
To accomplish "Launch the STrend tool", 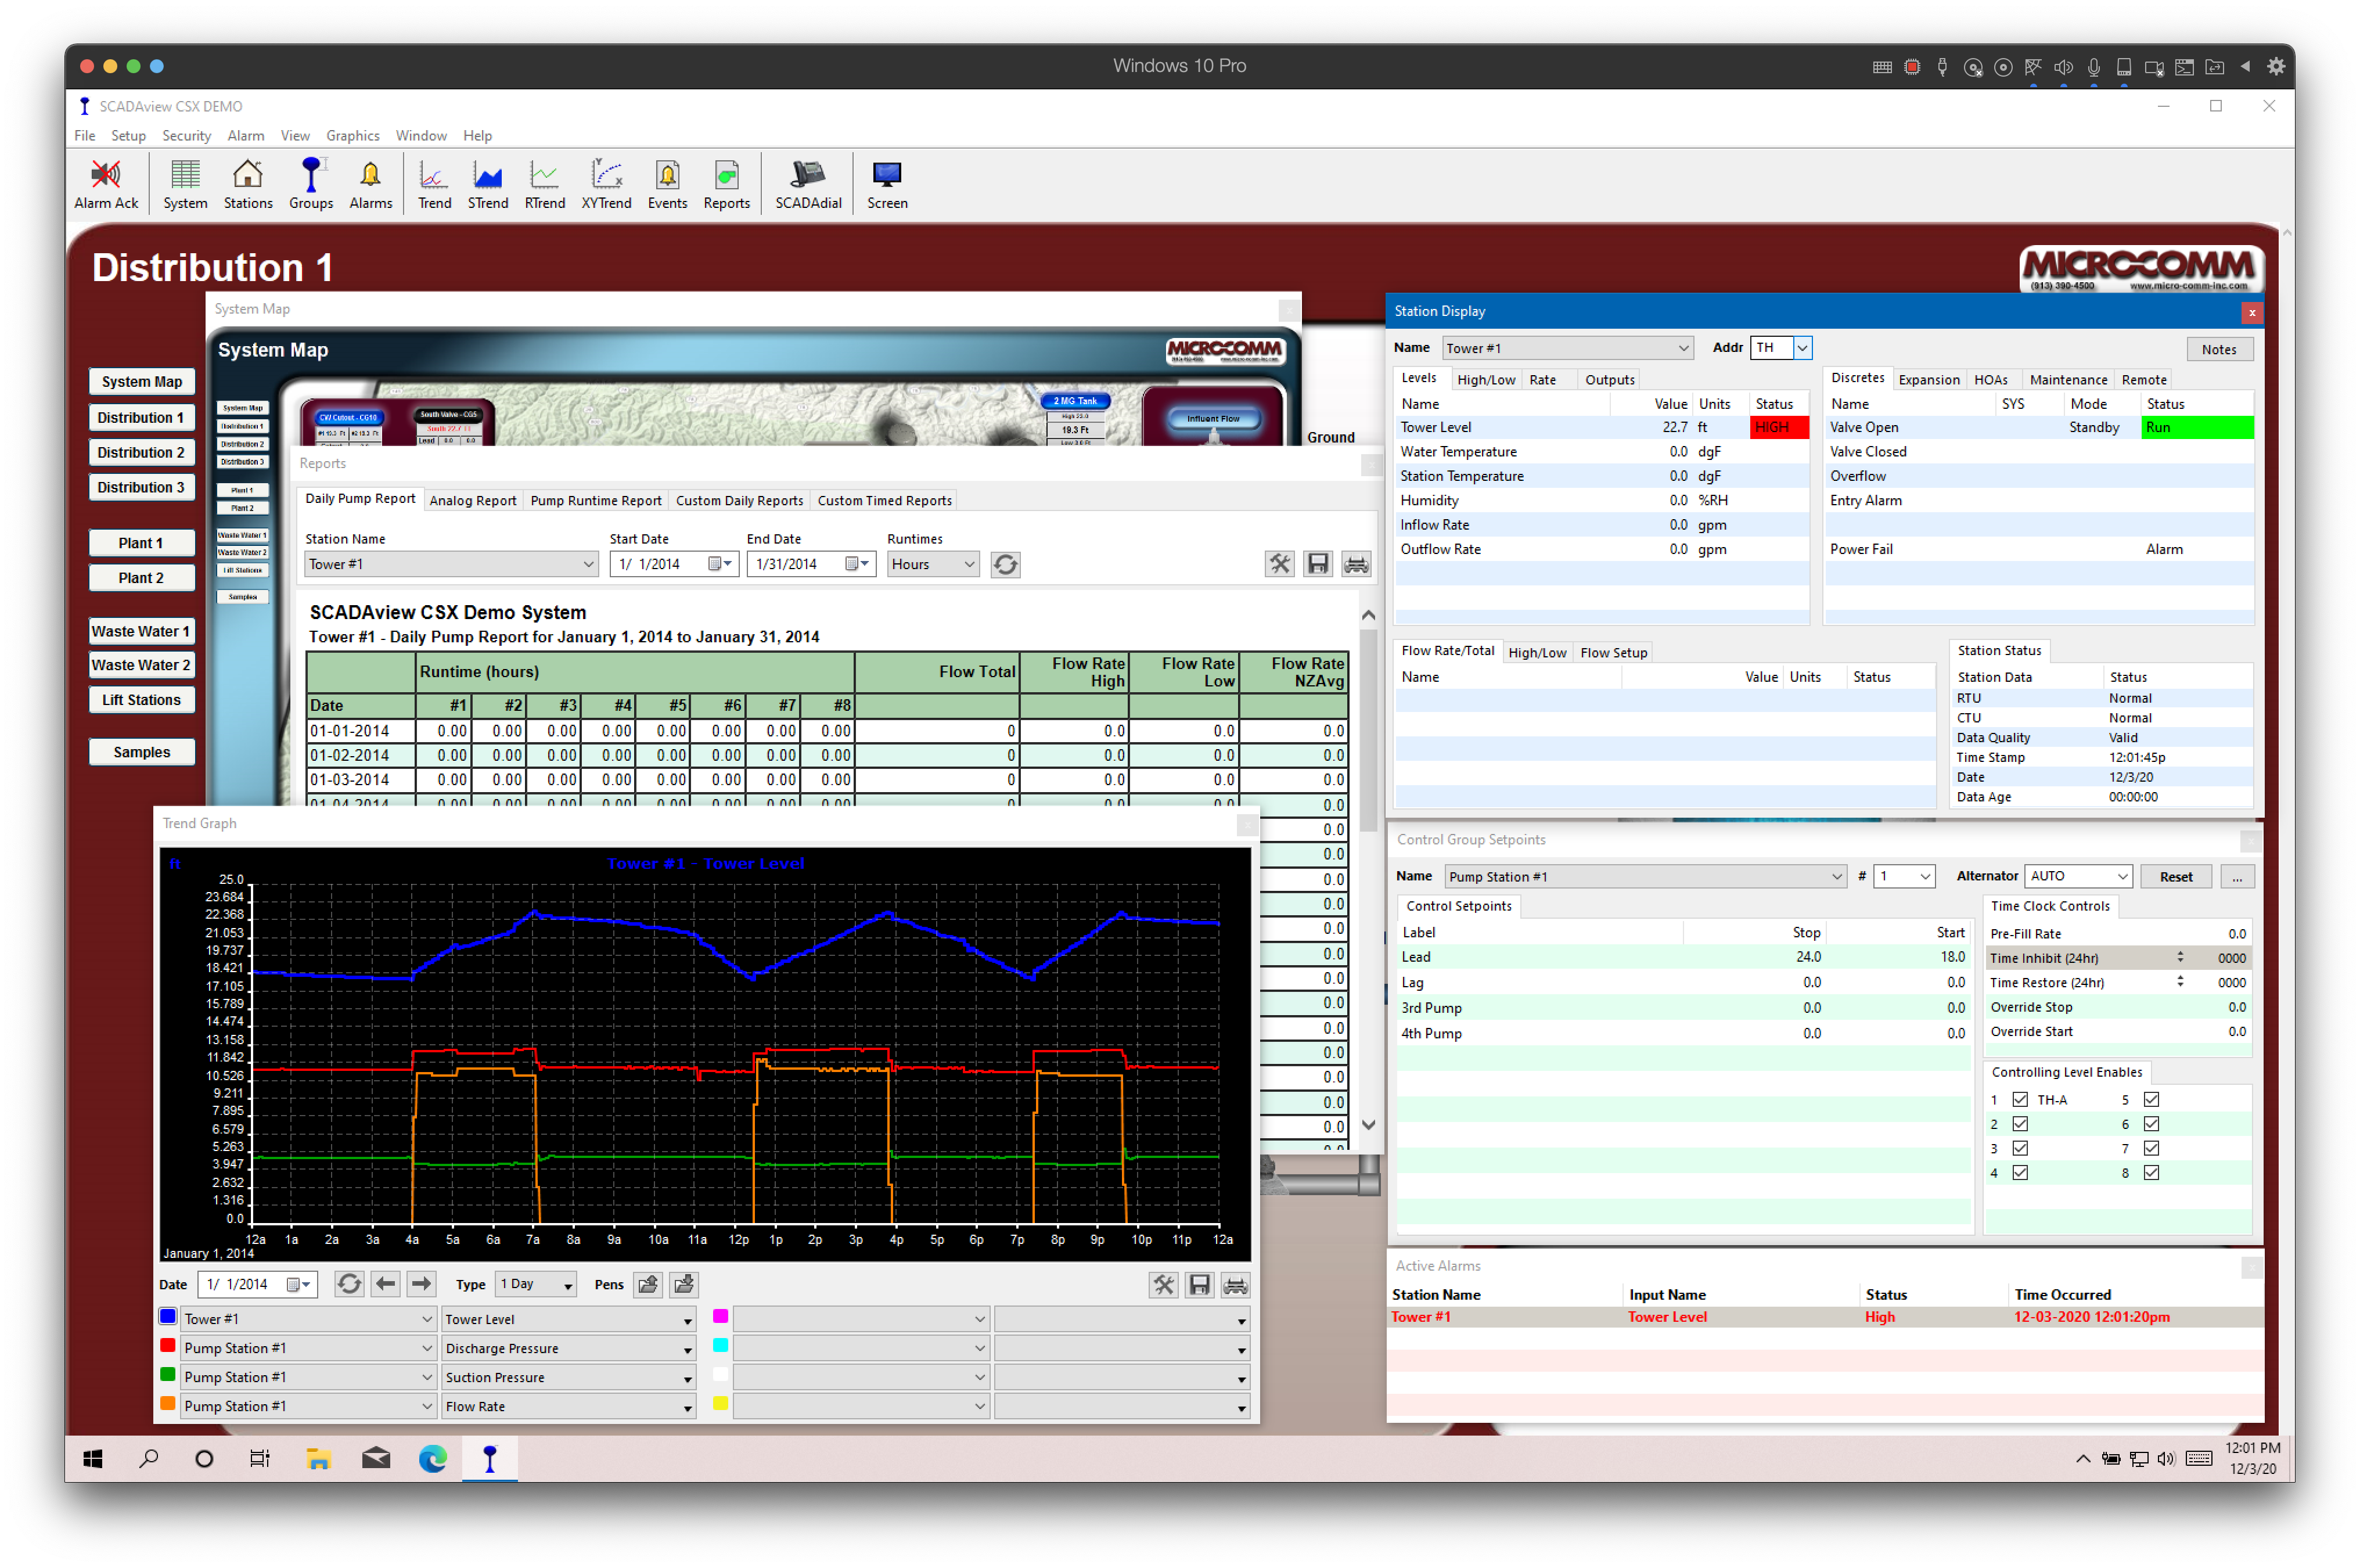I will (488, 184).
